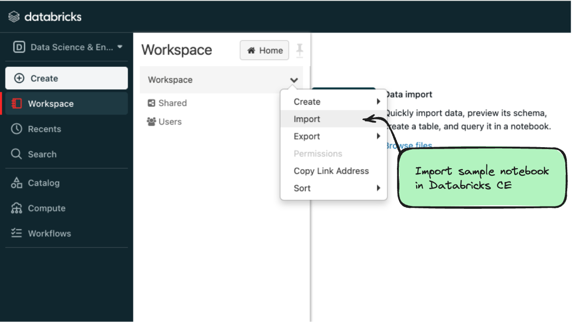This screenshot has height=322, width=572.
Task: Open Recents via the clock icon
Action: point(17,129)
